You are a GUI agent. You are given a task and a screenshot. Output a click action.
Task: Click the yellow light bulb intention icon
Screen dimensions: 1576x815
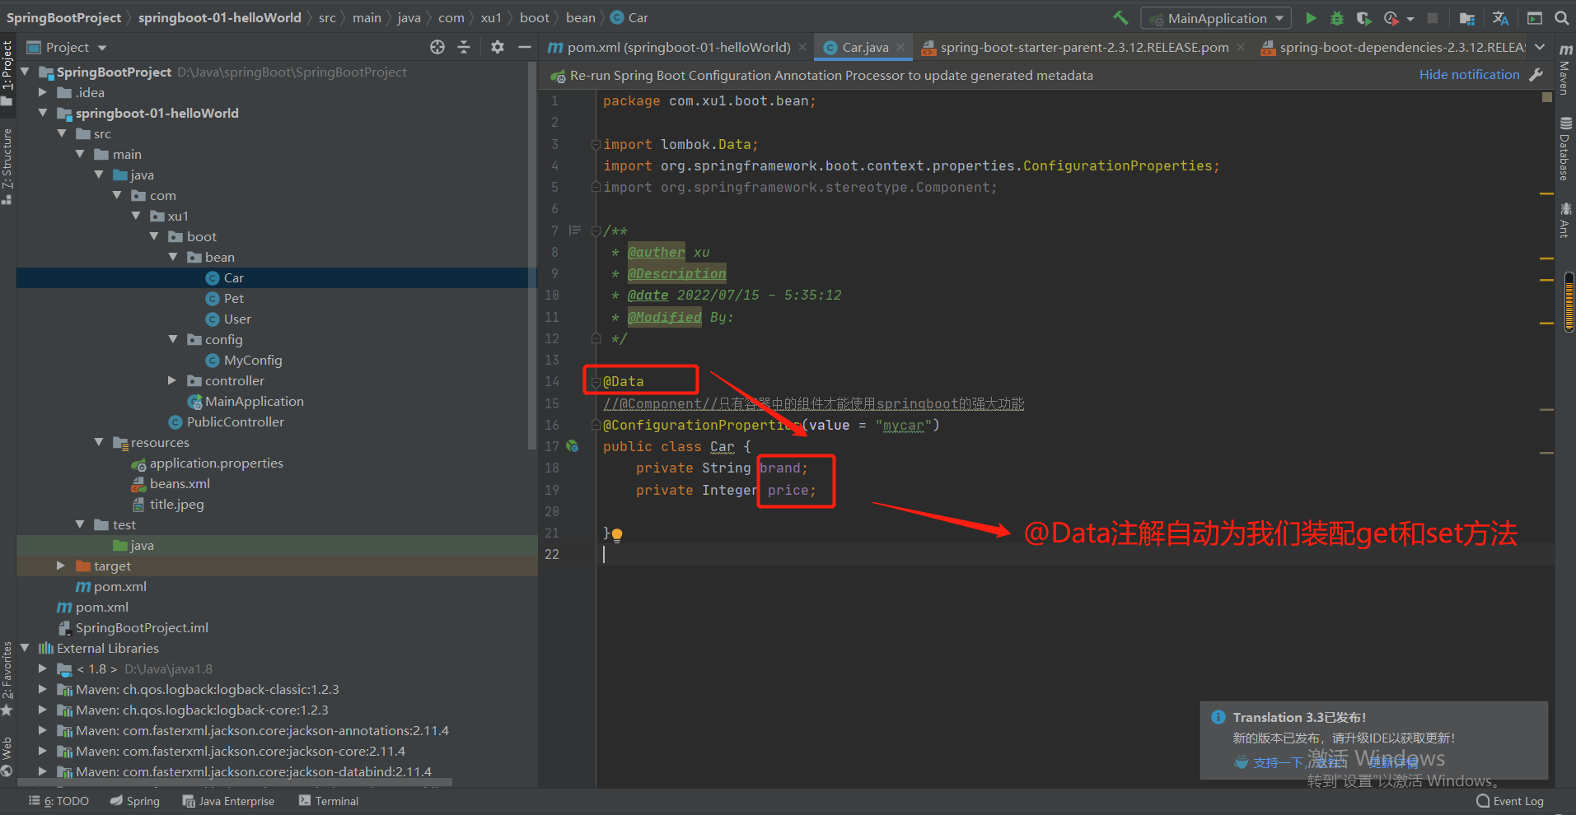pos(617,534)
